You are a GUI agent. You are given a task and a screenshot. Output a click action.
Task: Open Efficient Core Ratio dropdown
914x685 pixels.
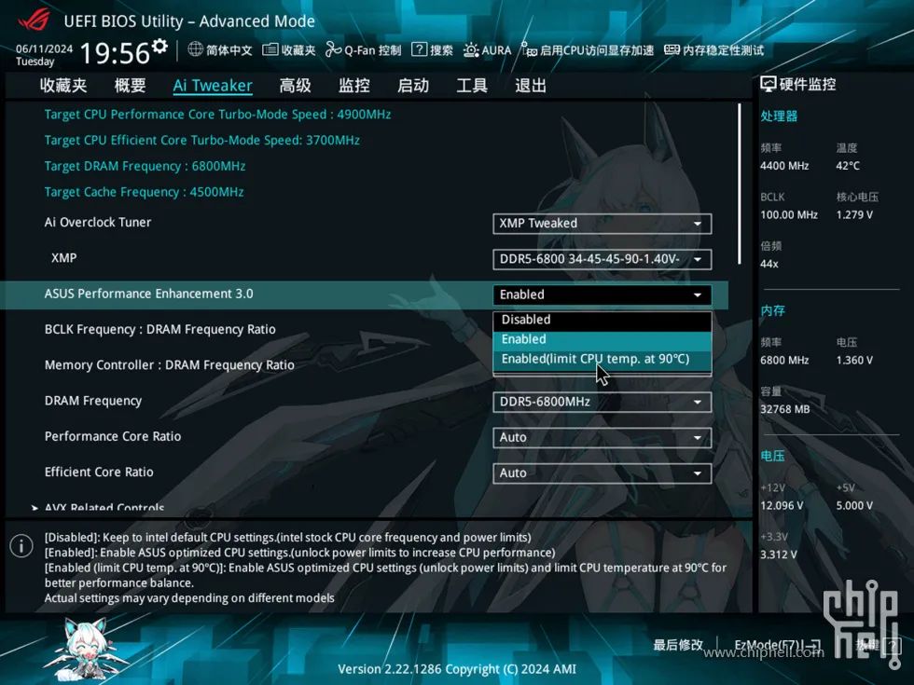(602, 473)
